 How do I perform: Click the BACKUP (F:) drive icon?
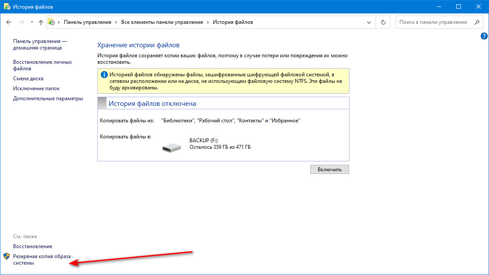[x=172, y=147]
